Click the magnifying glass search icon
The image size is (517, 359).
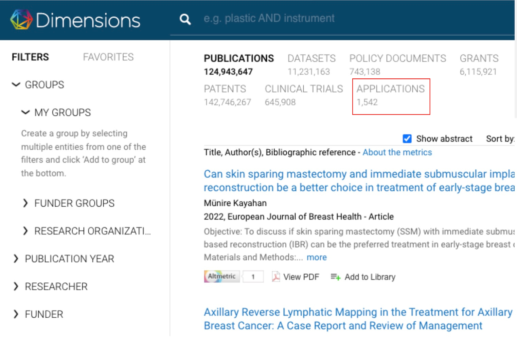tap(185, 19)
